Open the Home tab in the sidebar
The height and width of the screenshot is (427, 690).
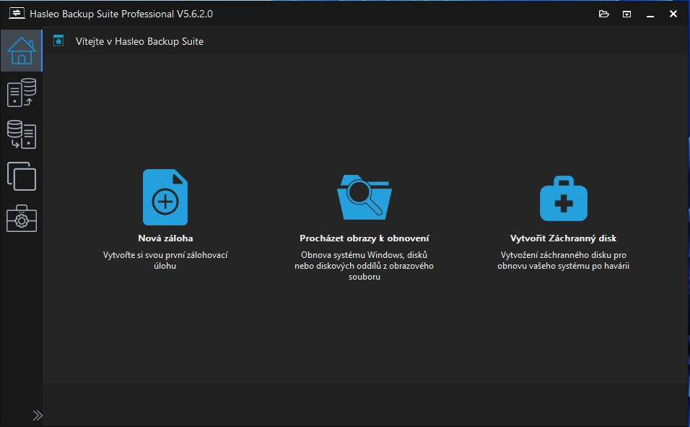21,51
